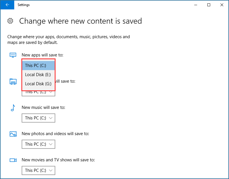Click "New photos and videos will save to:" label
This screenshot has width=229, height=179.
(55, 134)
